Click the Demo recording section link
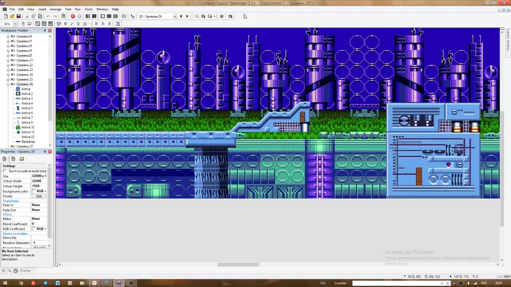The image size is (511, 287). click(x=15, y=233)
